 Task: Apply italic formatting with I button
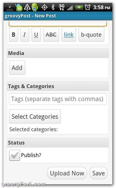coord(25,34)
